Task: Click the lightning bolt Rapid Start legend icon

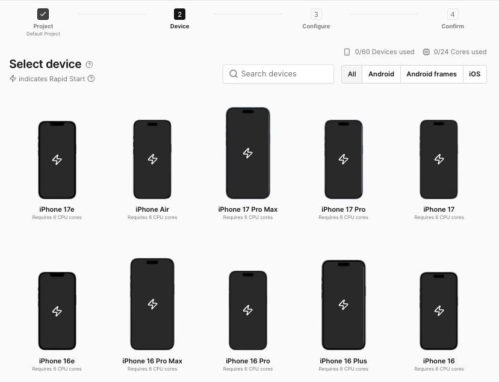Action: (13, 78)
